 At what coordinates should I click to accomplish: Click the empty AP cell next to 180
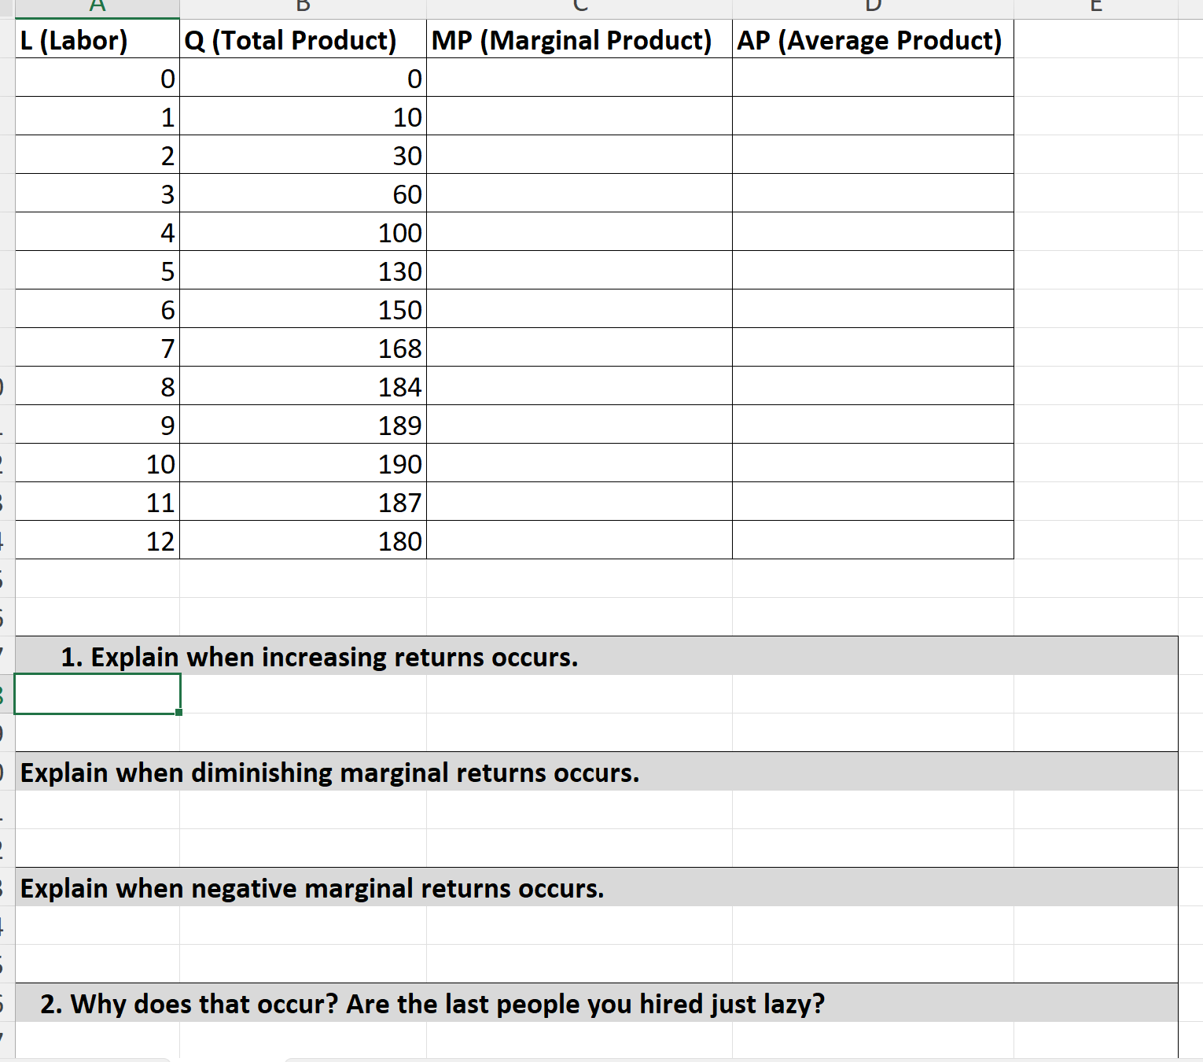click(872, 540)
